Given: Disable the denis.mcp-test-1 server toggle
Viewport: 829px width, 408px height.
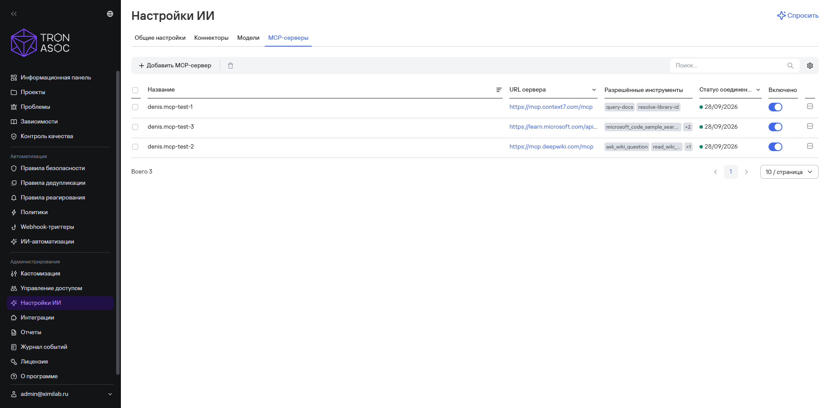Looking at the screenshot, I should point(775,107).
